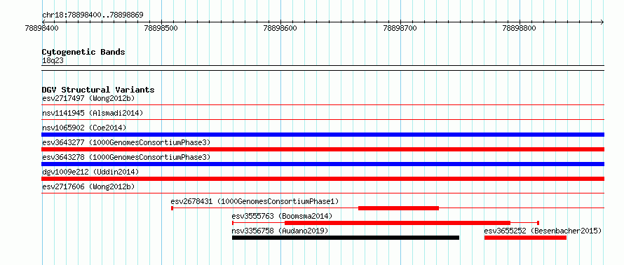The width and height of the screenshot is (624, 265).
Task: Click the black bar of nsv3356758
Action: [x=346, y=238]
